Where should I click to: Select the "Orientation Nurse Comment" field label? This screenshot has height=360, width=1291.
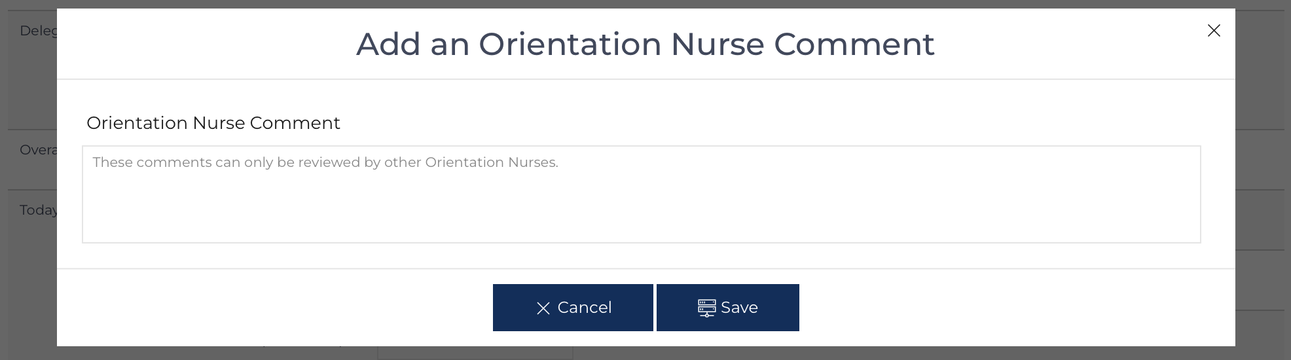point(213,123)
